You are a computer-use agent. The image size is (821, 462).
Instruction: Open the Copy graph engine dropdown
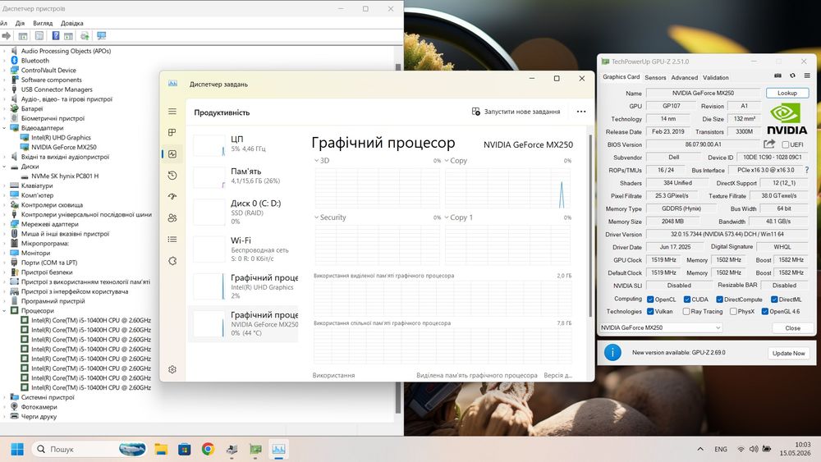tap(447, 161)
